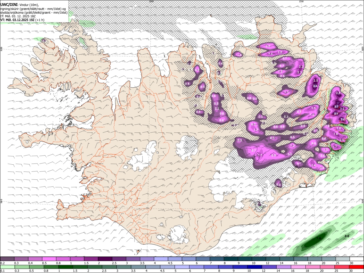The width and height of the screenshot is (364, 273).
Task: Click the 1.1 snowfall value label
Action: tap(260, 155)
